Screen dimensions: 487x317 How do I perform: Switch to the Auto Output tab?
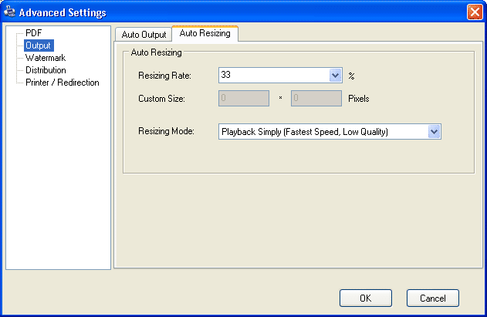(144, 35)
